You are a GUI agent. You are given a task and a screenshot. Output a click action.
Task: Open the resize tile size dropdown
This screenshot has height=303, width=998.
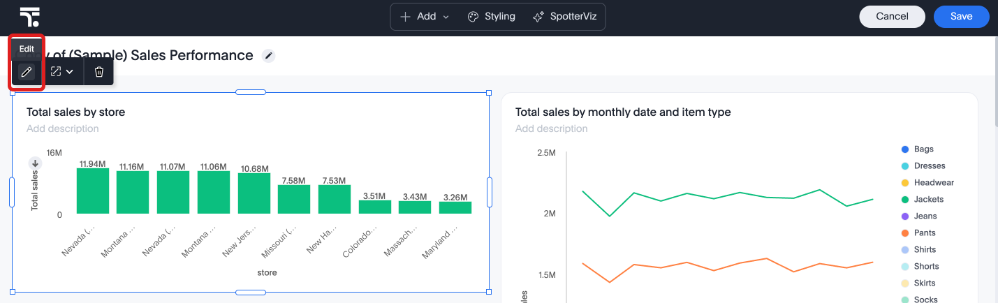(62, 71)
